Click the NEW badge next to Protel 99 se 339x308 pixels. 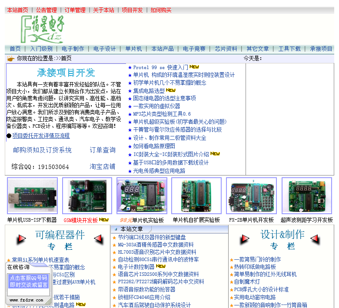click(194, 67)
